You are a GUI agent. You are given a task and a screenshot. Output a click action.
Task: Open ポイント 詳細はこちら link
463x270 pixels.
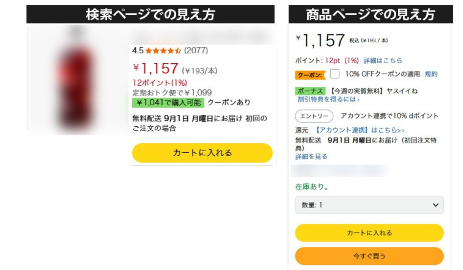coord(383,61)
